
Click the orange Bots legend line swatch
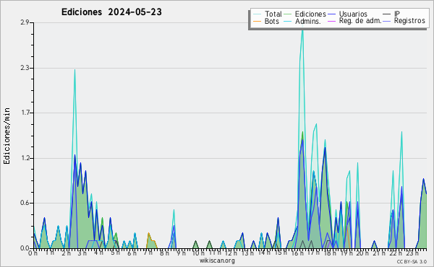click(257, 21)
